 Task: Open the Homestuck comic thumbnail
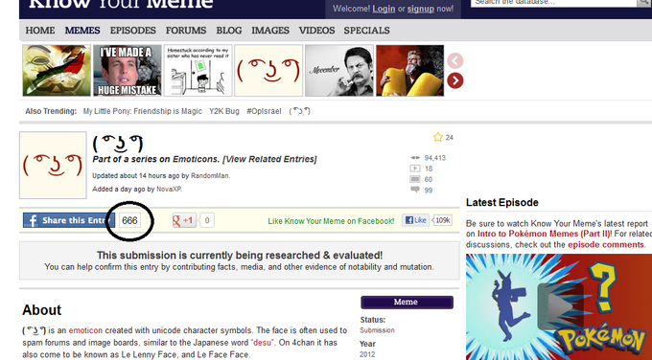(198, 71)
